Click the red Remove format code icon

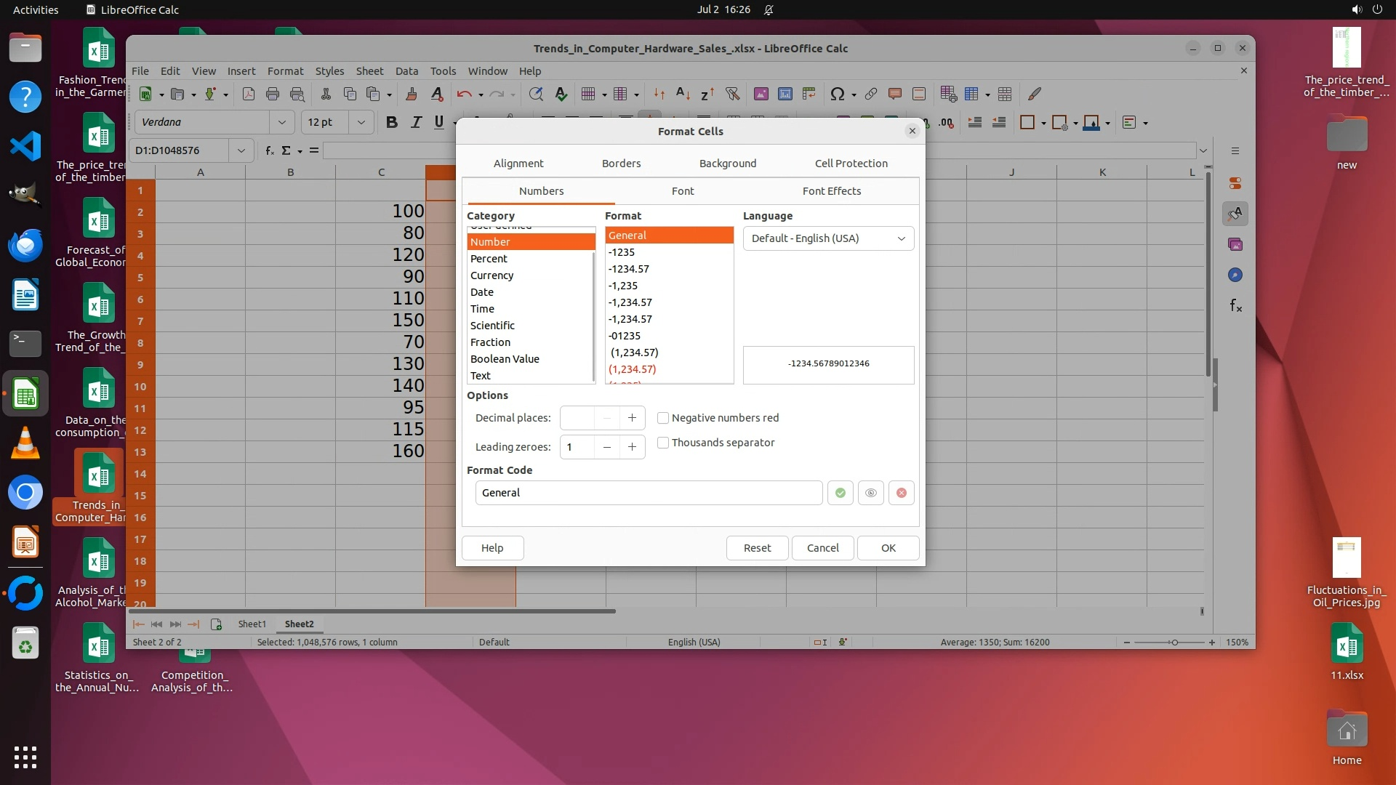(901, 493)
